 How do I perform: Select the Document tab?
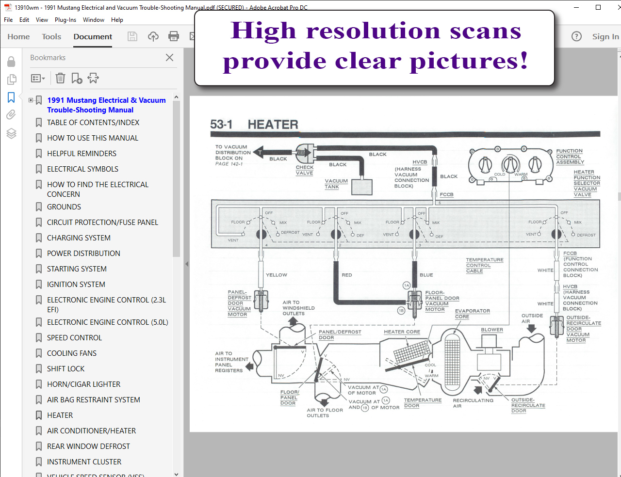[93, 36]
